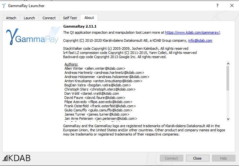
Task: Close the GammaRay Launcher window with X
Action: [232, 5]
